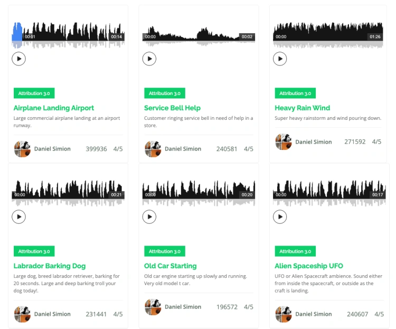Seek within Airplane Landing Airport waveform
Image resolution: width=396 pixels, height=329 pixels.
[68, 35]
